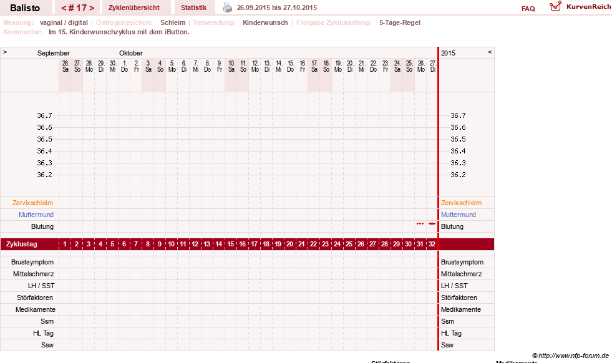Click the Ssm row label on the left
612x363 pixels.
[47, 321]
